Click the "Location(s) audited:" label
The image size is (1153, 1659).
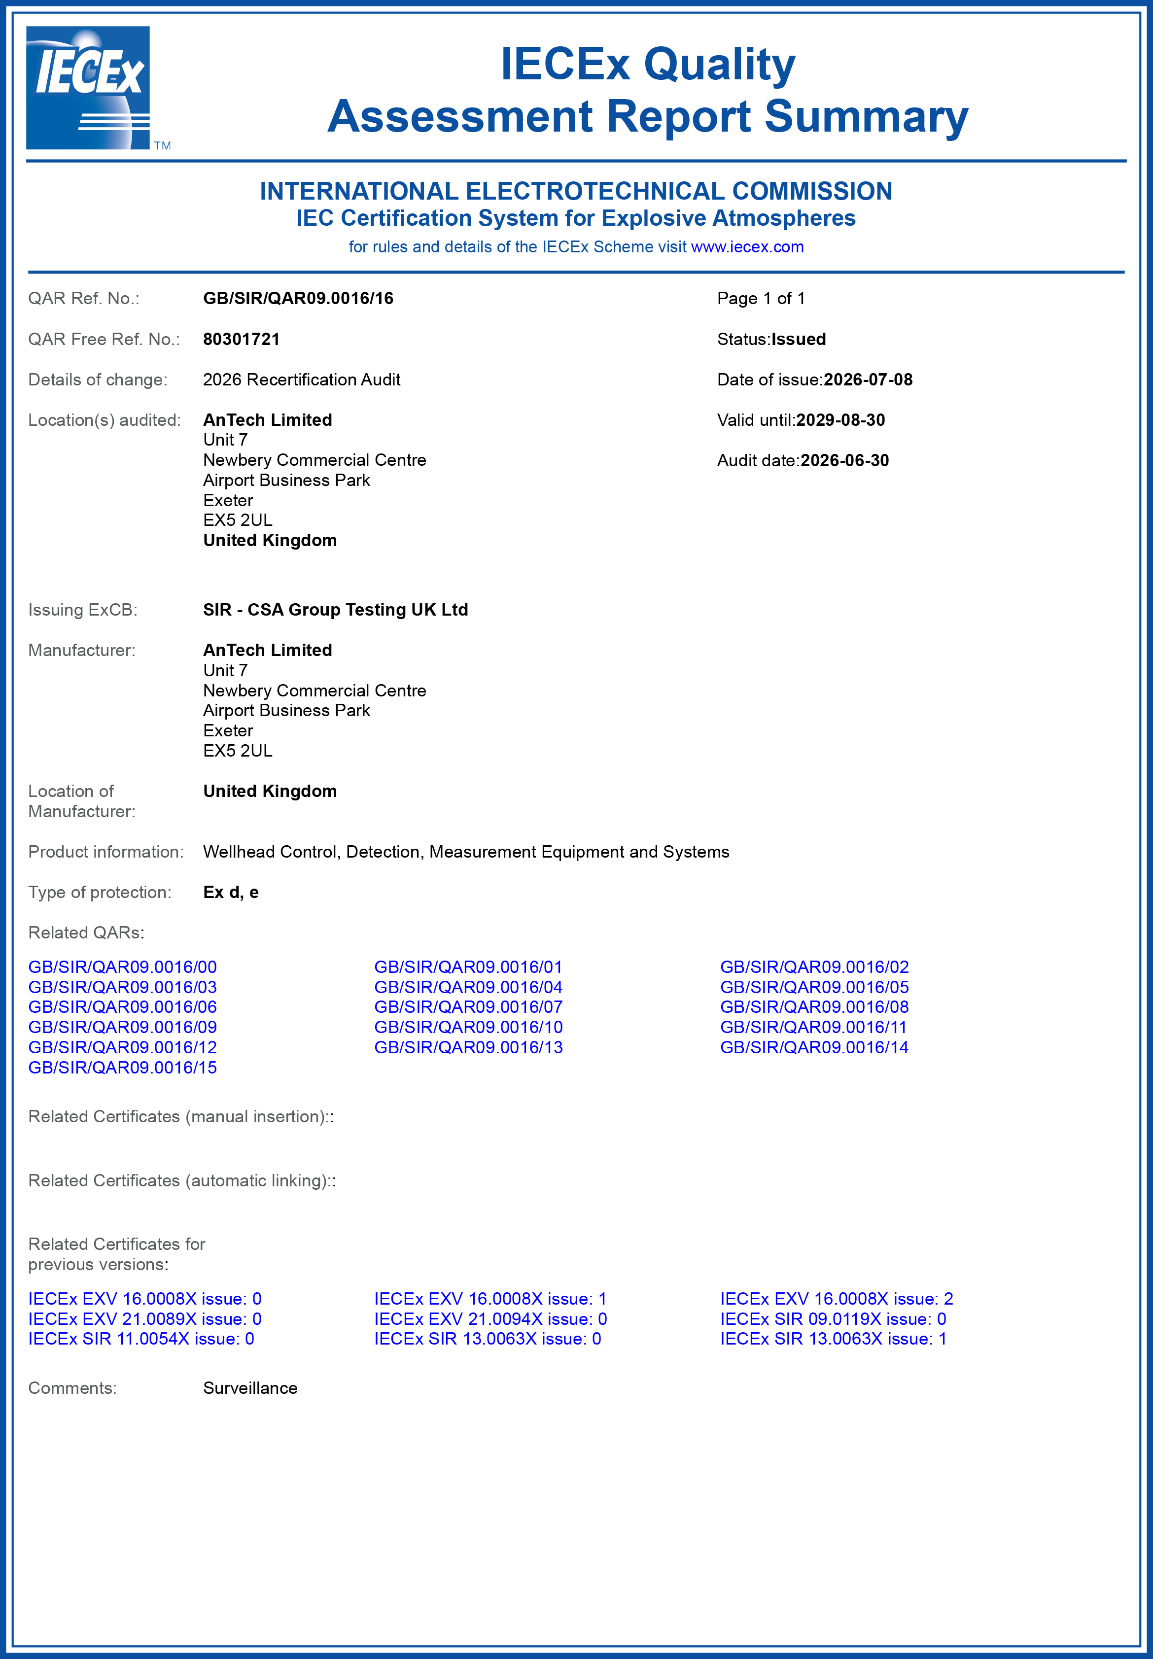point(104,419)
